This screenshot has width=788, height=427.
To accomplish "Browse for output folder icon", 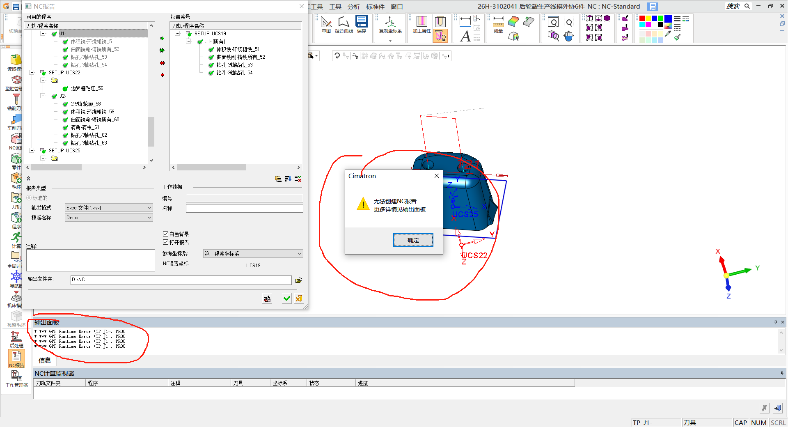I will coord(298,280).
